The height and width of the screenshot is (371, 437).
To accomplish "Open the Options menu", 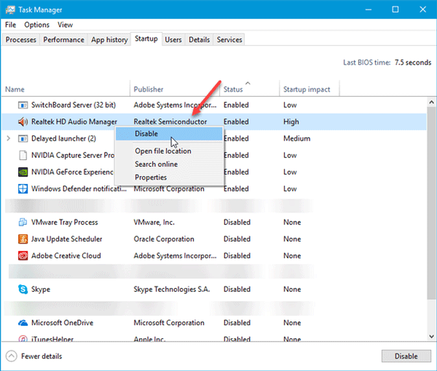I will point(37,25).
